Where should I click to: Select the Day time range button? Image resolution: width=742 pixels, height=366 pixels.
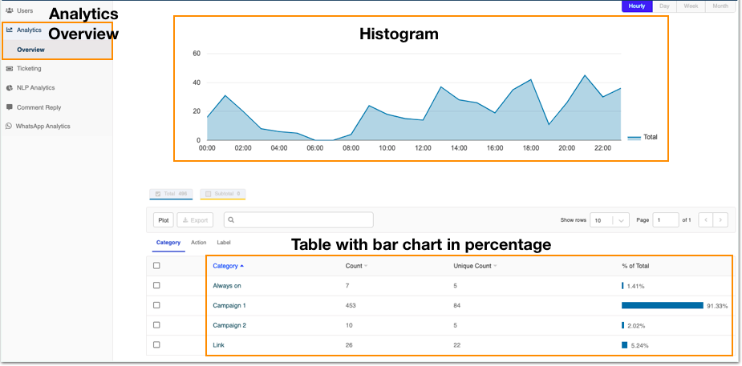coord(664,6)
